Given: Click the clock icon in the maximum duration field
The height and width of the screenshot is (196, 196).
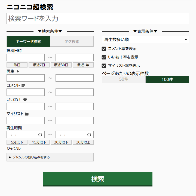Looking at the screenshot, I should click(x=89, y=135).
